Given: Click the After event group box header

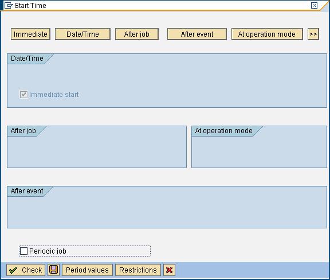Looking at the screenshot, I should (x=27, y=191).
